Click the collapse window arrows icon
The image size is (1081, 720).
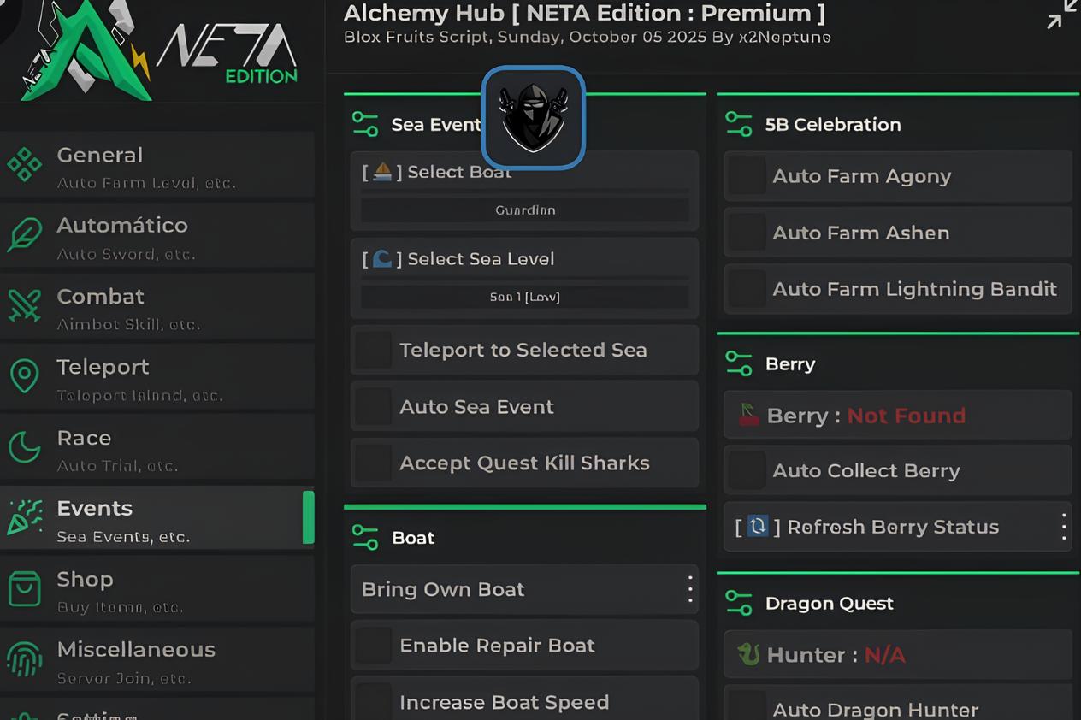pos(1062,15)
